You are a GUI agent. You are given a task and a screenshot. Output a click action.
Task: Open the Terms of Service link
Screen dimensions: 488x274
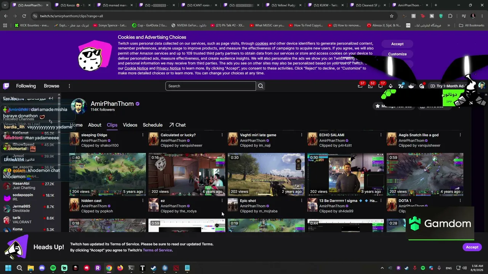coord(157,250)
